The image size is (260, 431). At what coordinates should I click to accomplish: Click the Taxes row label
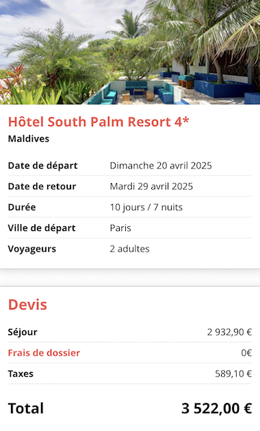[x=21, y=374]
